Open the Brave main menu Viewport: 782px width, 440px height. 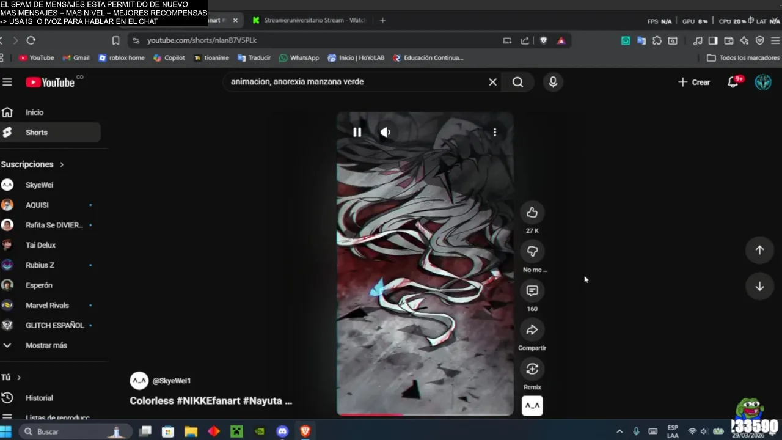point(775,40)
